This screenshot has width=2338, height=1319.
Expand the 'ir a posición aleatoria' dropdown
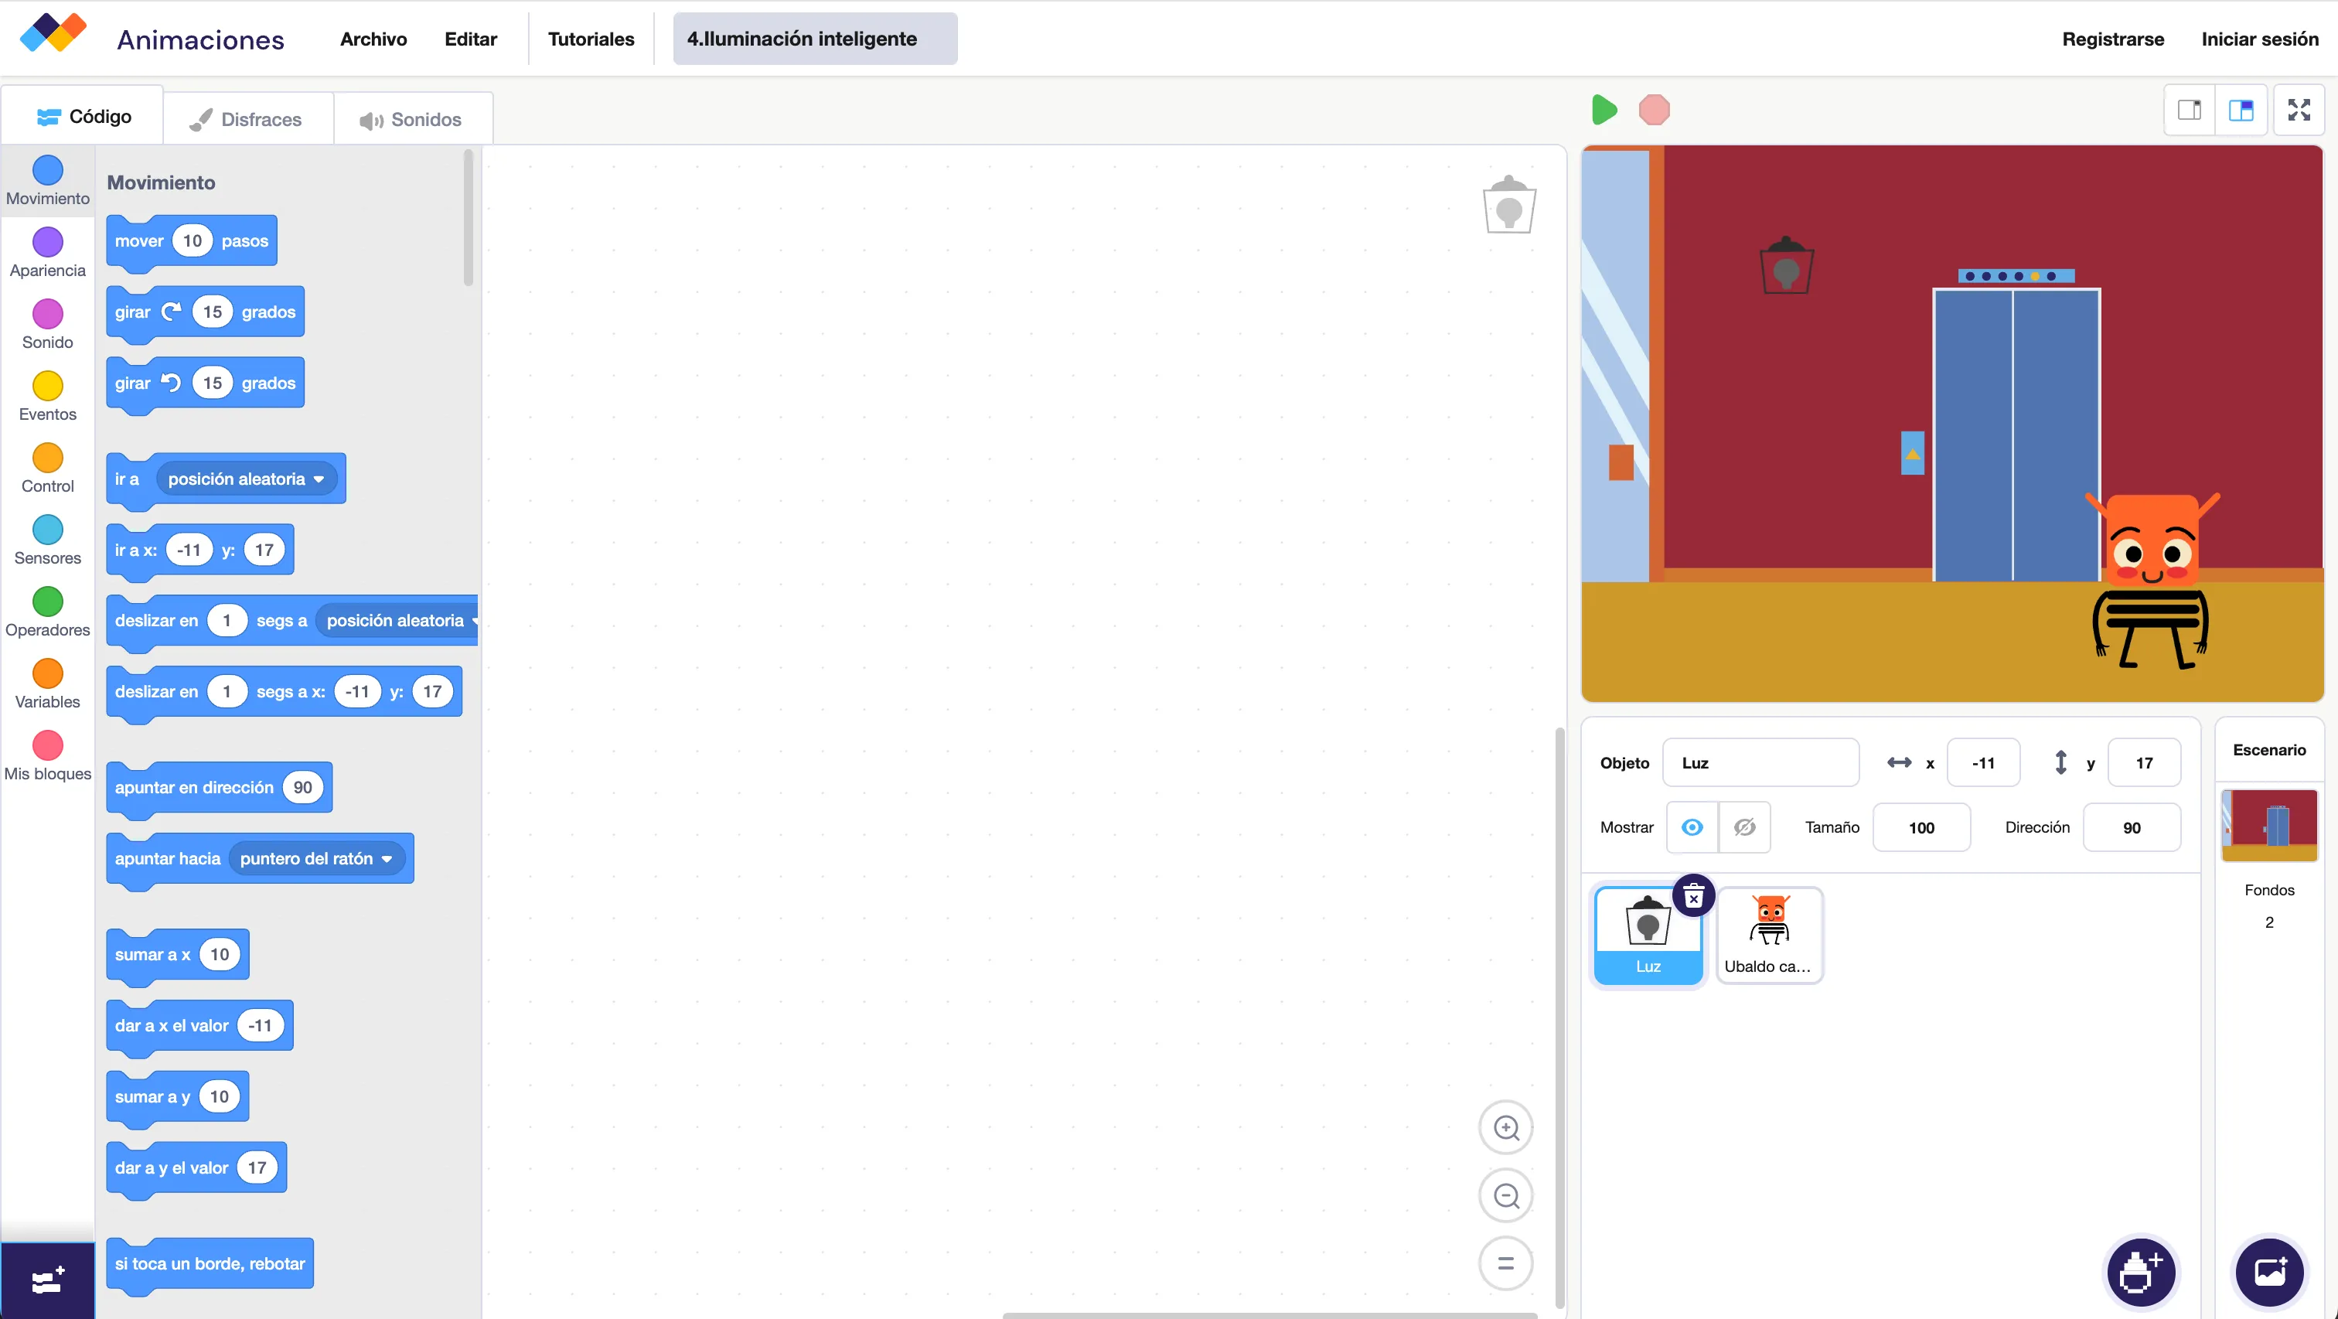pos(319,479)
